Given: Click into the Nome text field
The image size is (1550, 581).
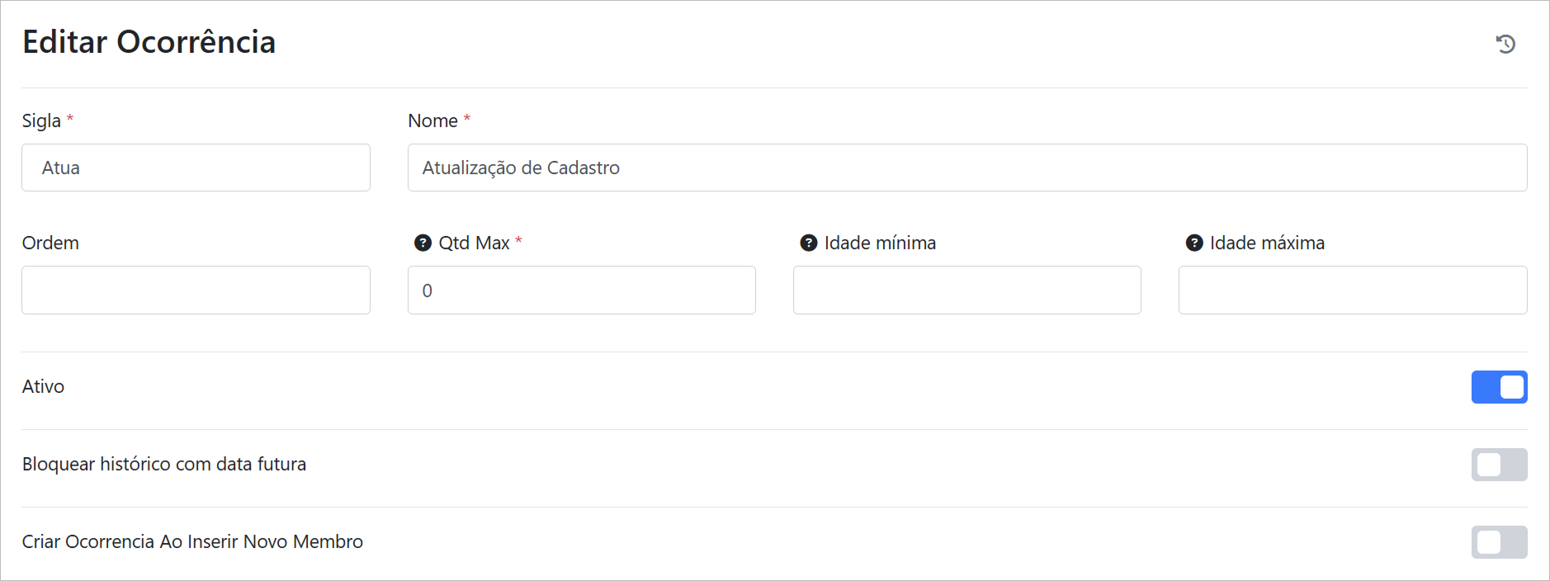Looking at the screenshot, I should (966, 168).
